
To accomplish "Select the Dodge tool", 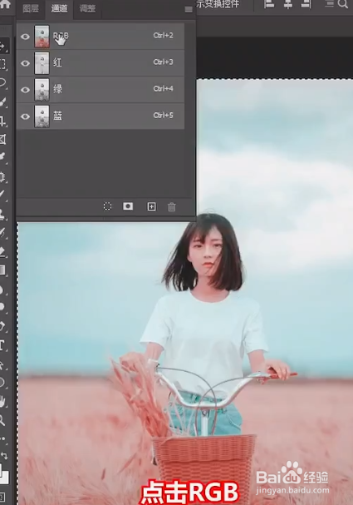I will pos(2,307).
